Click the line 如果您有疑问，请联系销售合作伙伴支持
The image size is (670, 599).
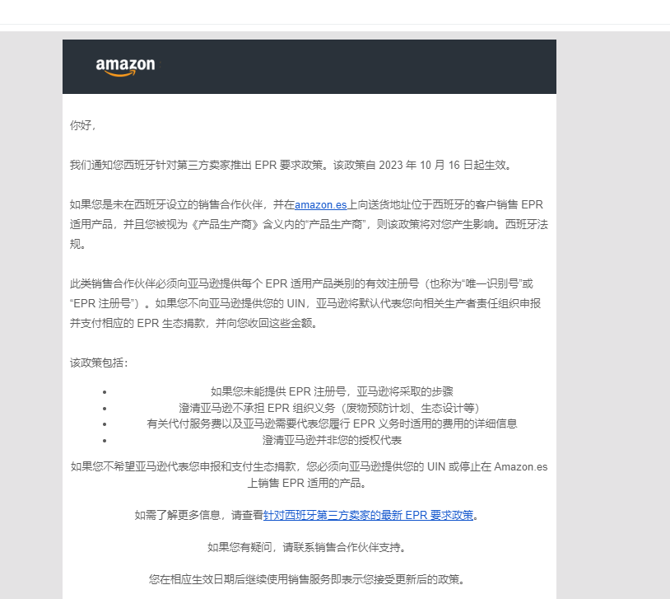(307, 547)
